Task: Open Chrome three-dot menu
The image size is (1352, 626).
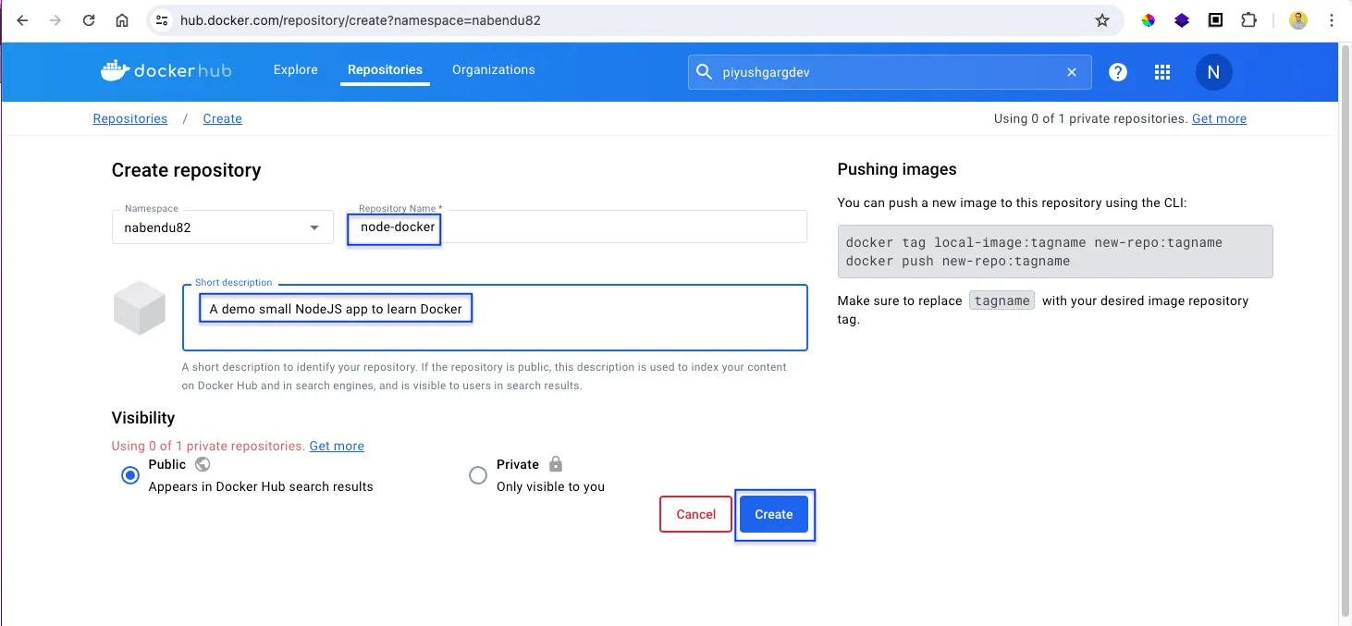Action: tap(1332, 20)
